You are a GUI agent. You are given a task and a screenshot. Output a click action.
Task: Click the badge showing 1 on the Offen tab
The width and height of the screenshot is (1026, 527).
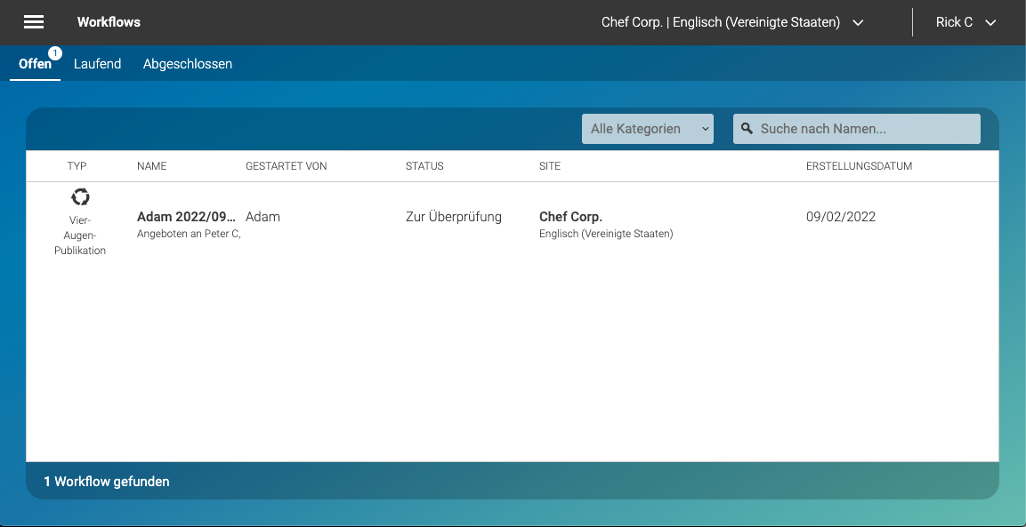(x=55, y=53)
